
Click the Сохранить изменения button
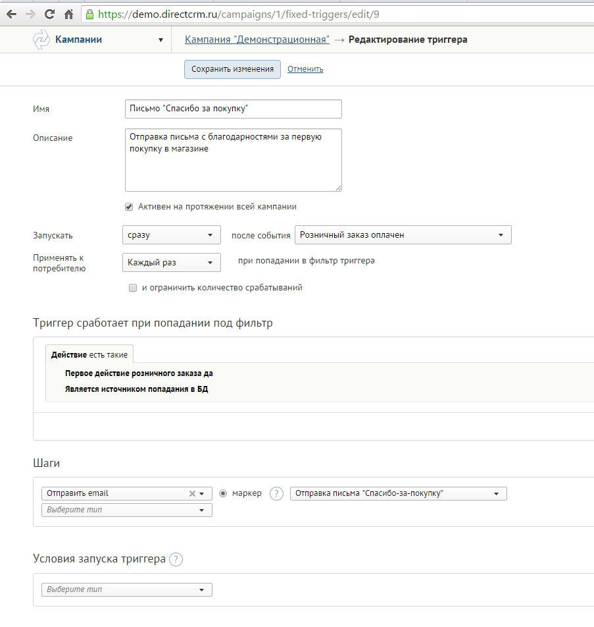[x=232, y=69]
